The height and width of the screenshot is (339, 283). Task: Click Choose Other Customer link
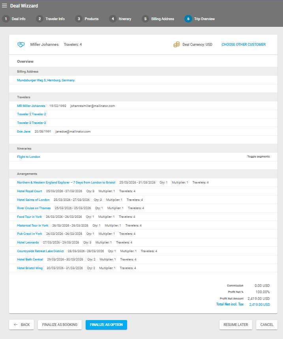pos(244,45)
